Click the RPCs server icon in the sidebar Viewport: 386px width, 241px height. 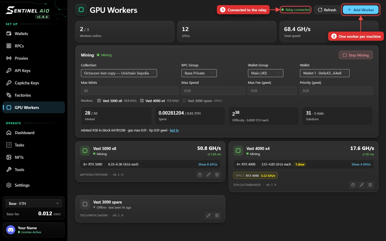coord(9,46)
